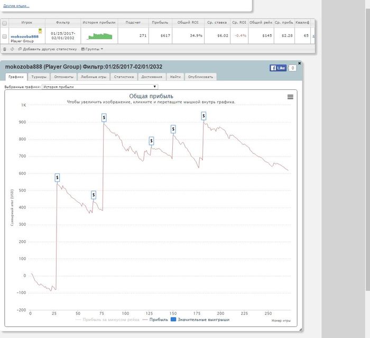Toggle the select-all checkbox in table header
Viewport: 370px width, 338px height.
[4, 23]
